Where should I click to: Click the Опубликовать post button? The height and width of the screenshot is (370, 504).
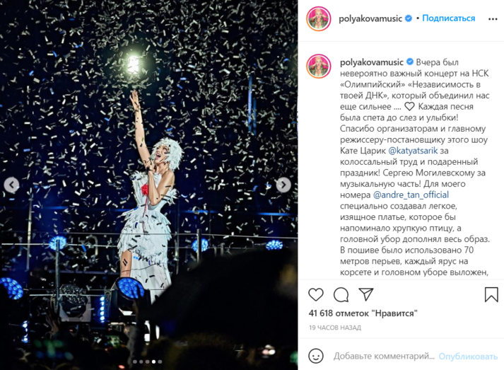(468, 357)
